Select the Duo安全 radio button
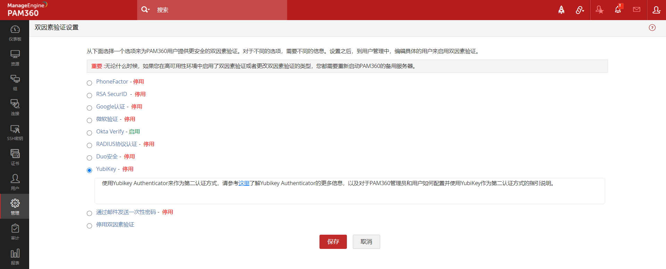This screenshot has height=269, width=666. point(89,158)
